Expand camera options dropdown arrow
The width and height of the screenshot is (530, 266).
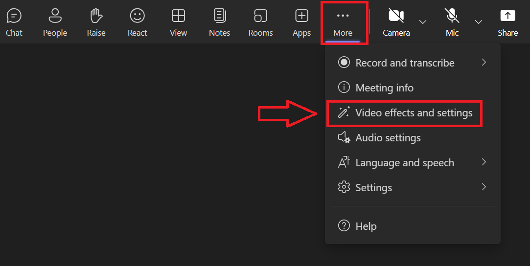[423, 22]
